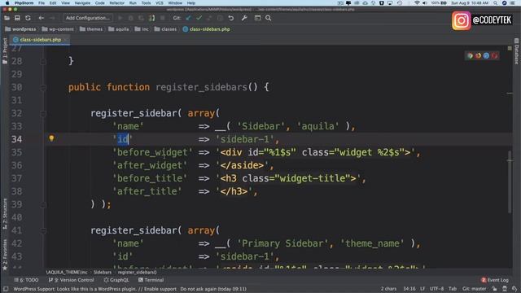Image resolution: width=521 pixels, height=293 pixels.
Task: Open in Firefox browser icon
Action: (478, 56)
